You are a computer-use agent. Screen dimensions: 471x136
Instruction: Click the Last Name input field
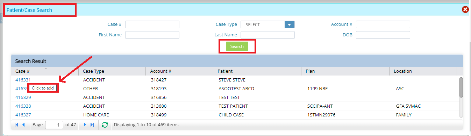[267, 35]
